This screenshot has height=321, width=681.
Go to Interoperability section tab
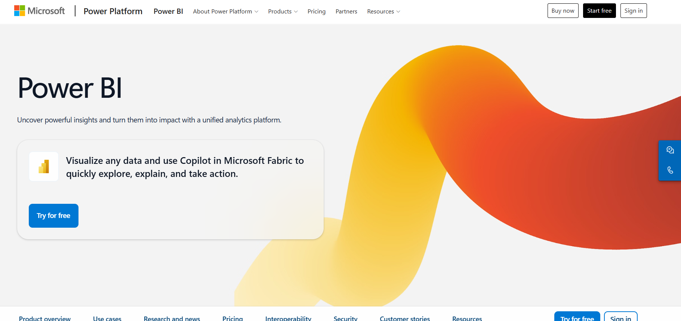point(288,318)
